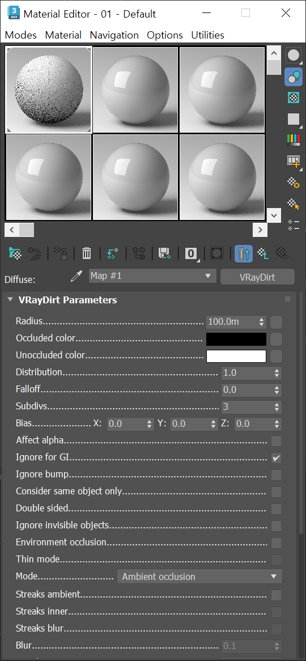The image size is (306, 661).
Task: Click sample slots scroll left arrow
Action: click(11, 230)
